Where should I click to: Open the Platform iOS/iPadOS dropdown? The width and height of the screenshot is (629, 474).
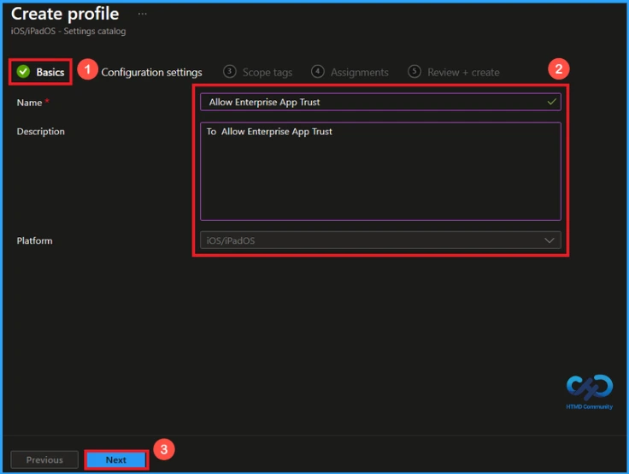pyautogui.click(x=380, y=240)
